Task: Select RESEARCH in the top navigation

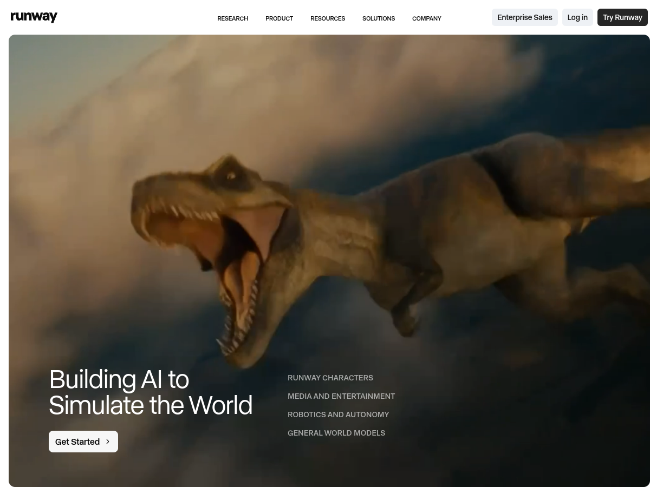Action: tap(232, 18)
